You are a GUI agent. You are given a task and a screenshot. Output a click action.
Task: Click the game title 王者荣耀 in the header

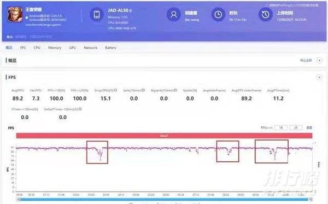point(33,9)
